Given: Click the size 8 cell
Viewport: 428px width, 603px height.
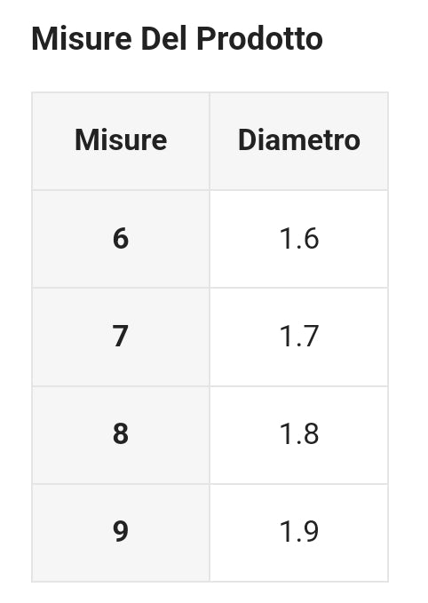Looking at the screenshot, I should pos(121,435).
